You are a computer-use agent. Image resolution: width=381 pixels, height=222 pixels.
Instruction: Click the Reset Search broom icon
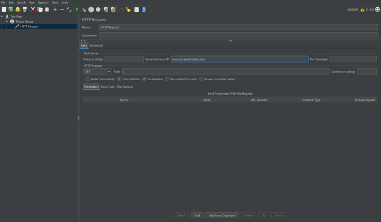(128, 9)
